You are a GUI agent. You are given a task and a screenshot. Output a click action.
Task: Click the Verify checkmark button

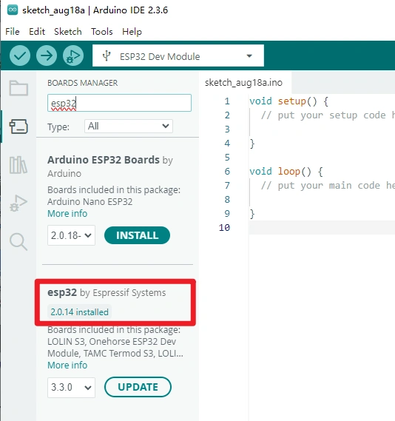pos(20,55)
